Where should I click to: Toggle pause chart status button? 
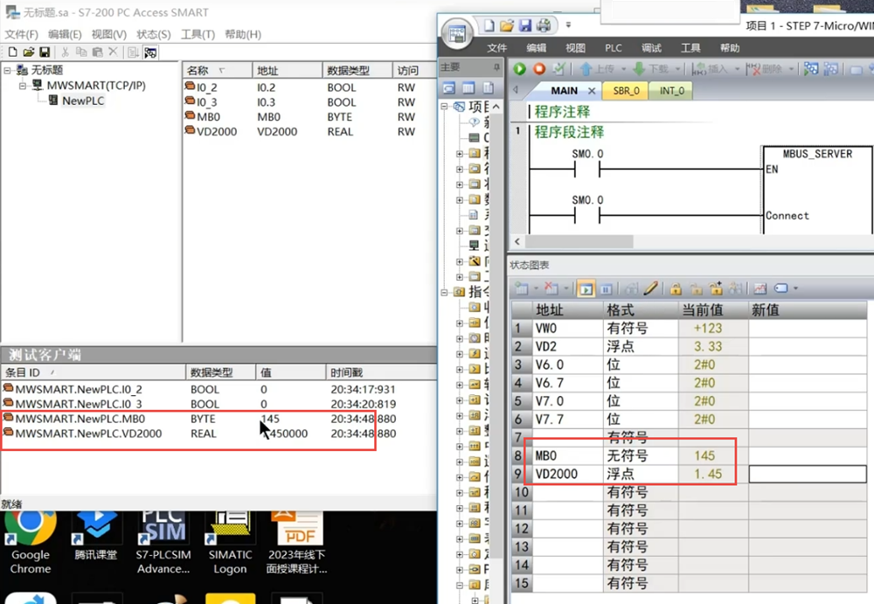click(606, 288)
